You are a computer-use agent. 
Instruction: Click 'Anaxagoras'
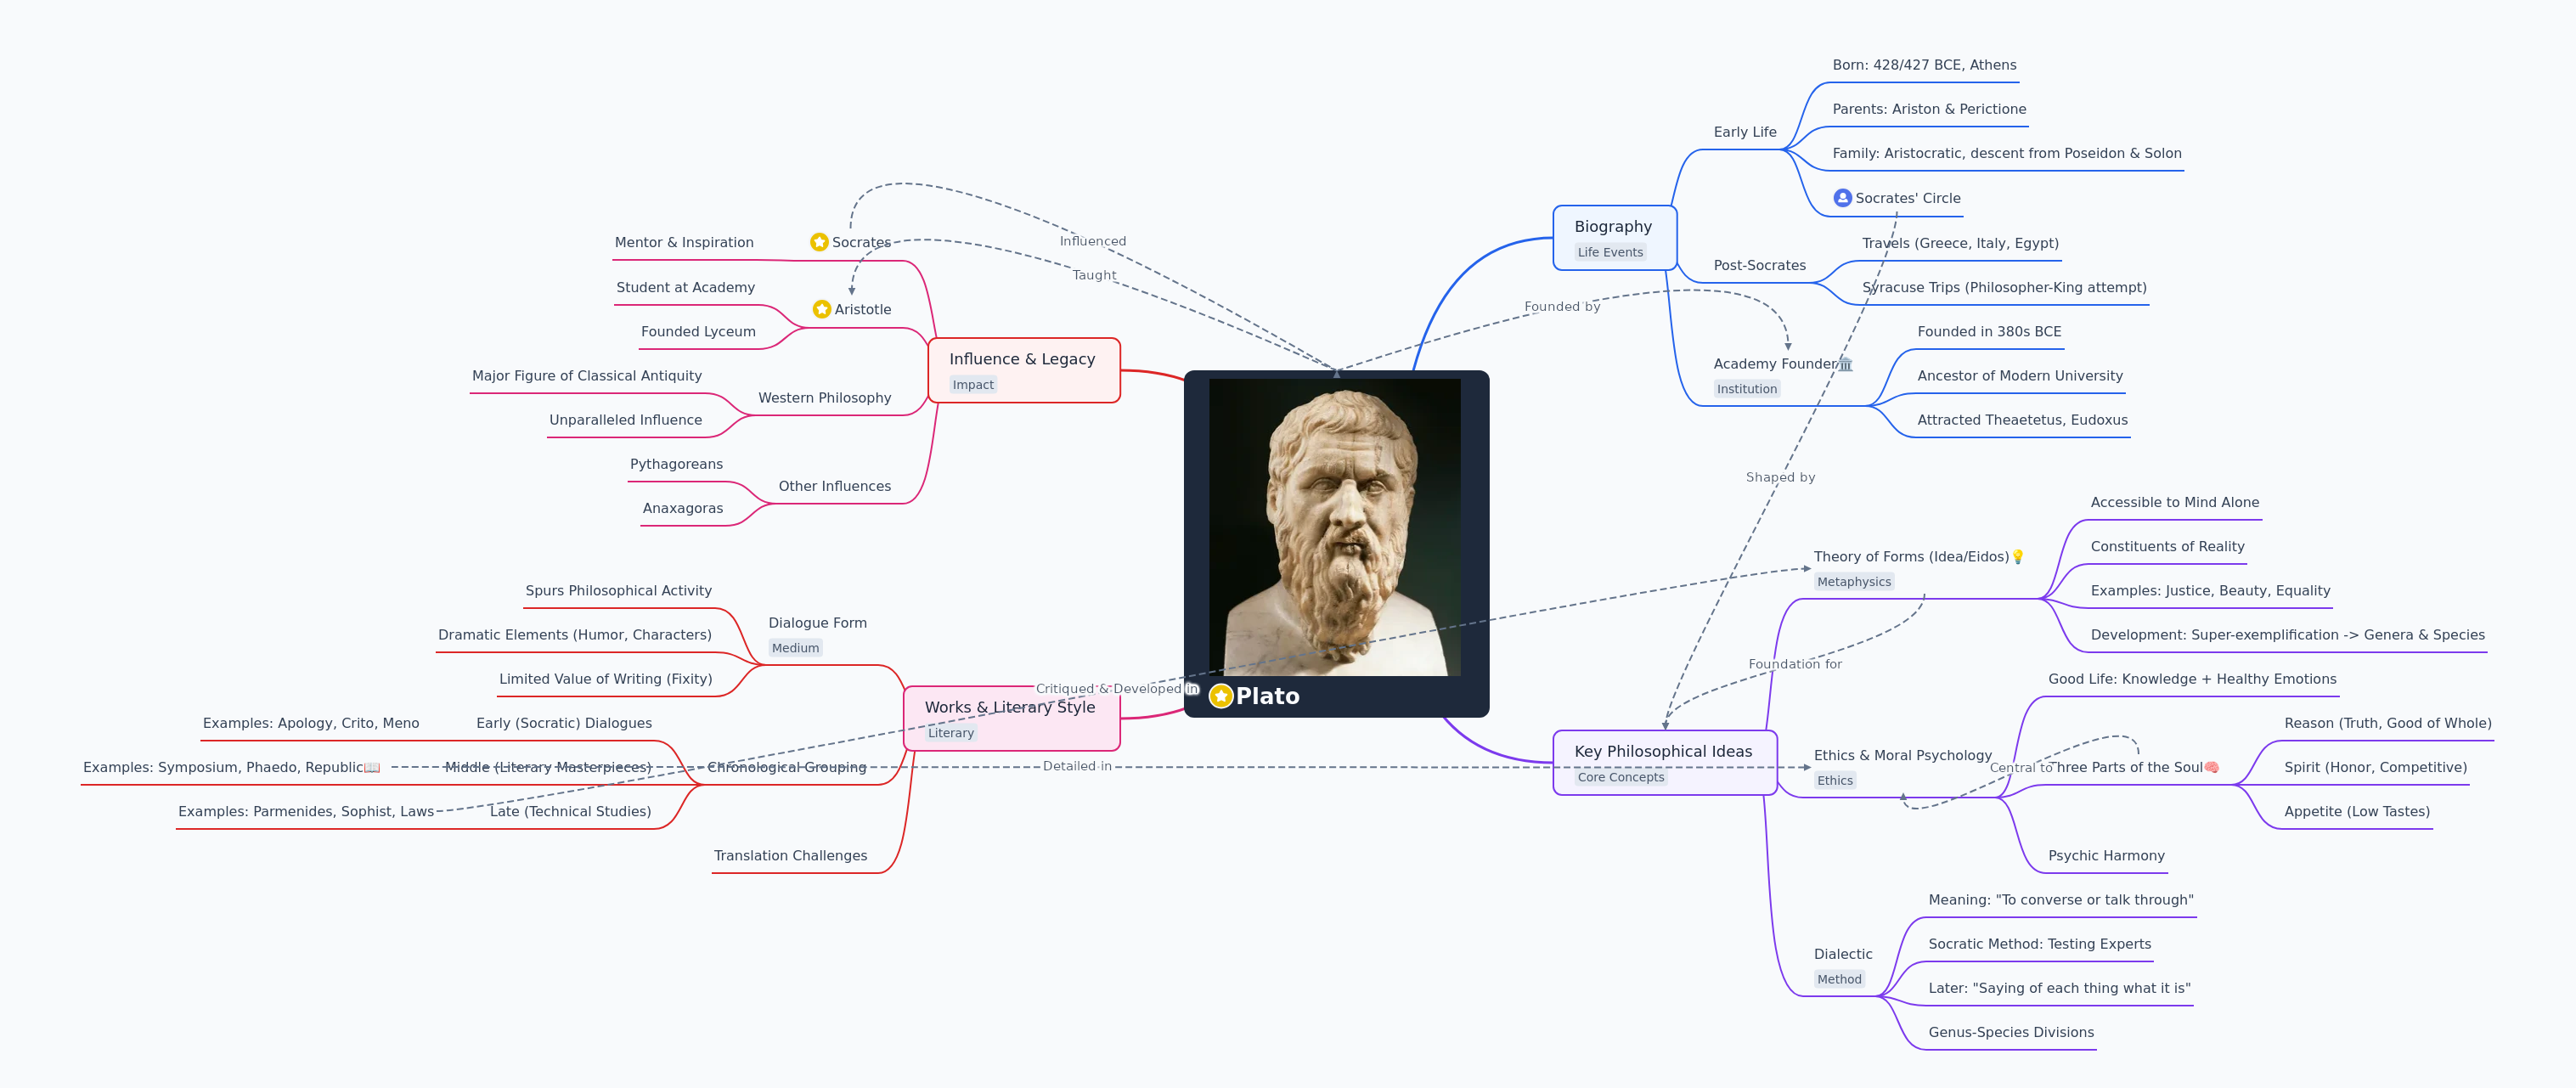[683, 508]
